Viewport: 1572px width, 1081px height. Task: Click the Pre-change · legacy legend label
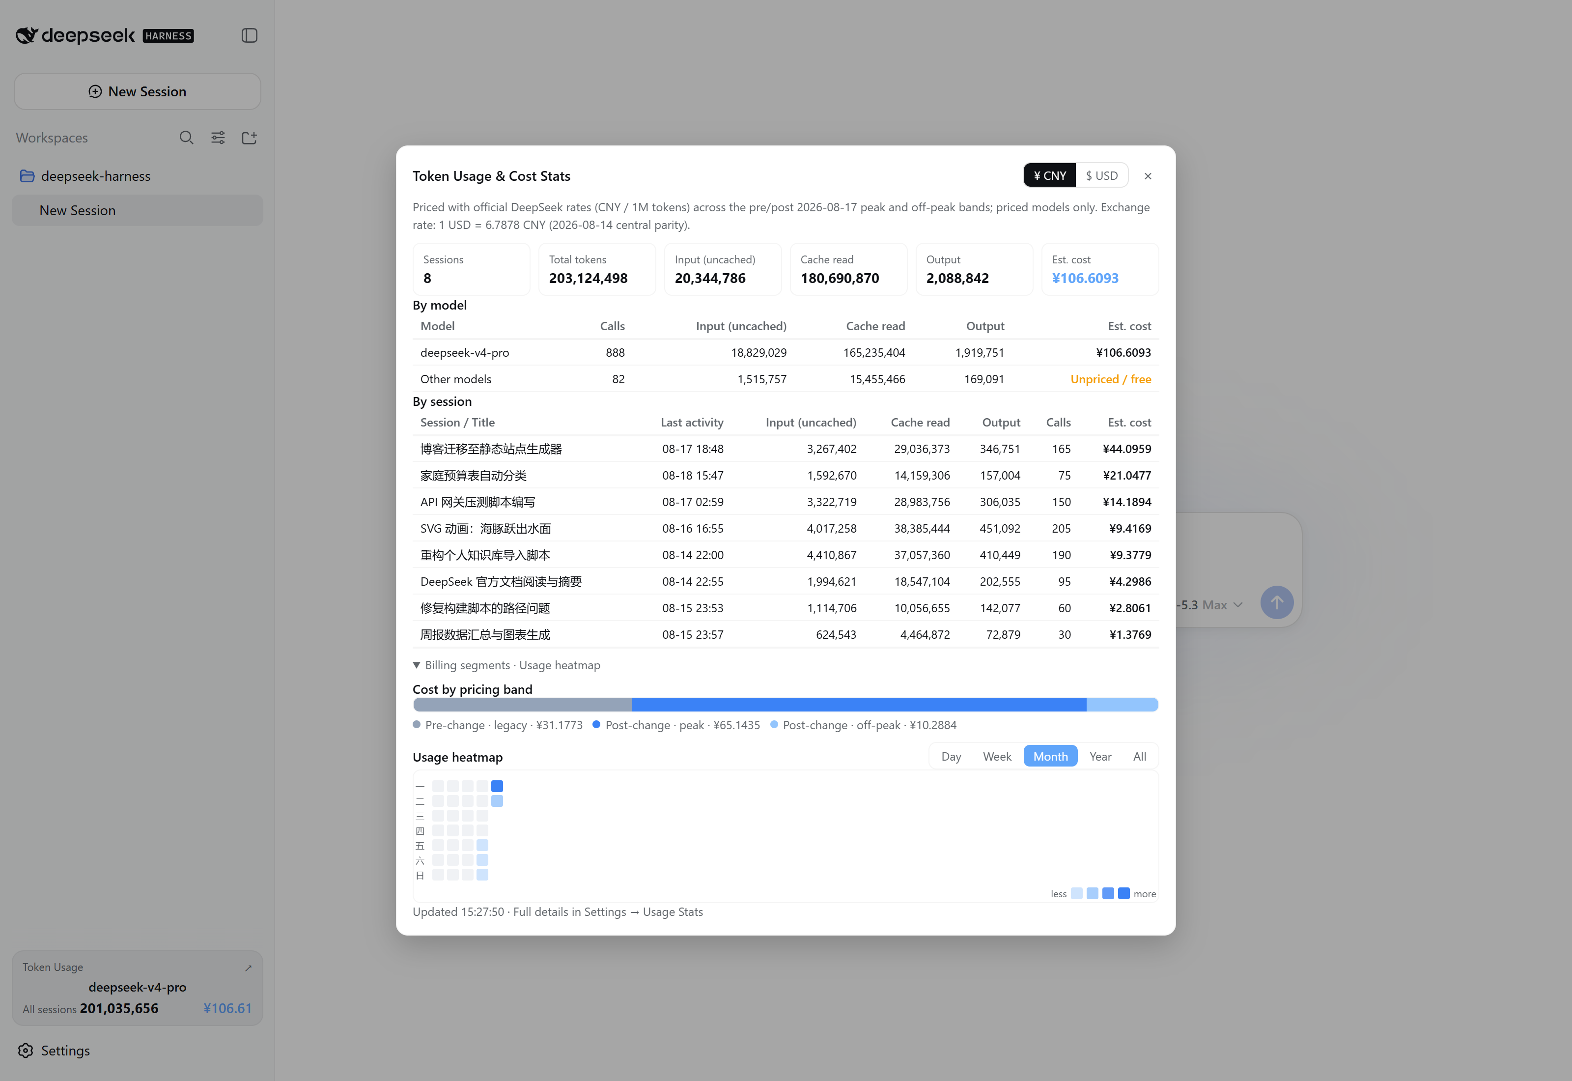[x=504, y=725]
